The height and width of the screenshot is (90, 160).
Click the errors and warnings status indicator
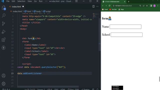(x=6, y=89)
